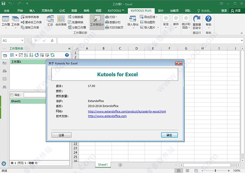Image resolution: width=245 pixels, height=173 pixels.
Task: Open the 文件 File menu
Action: click(x=7, y=11)
